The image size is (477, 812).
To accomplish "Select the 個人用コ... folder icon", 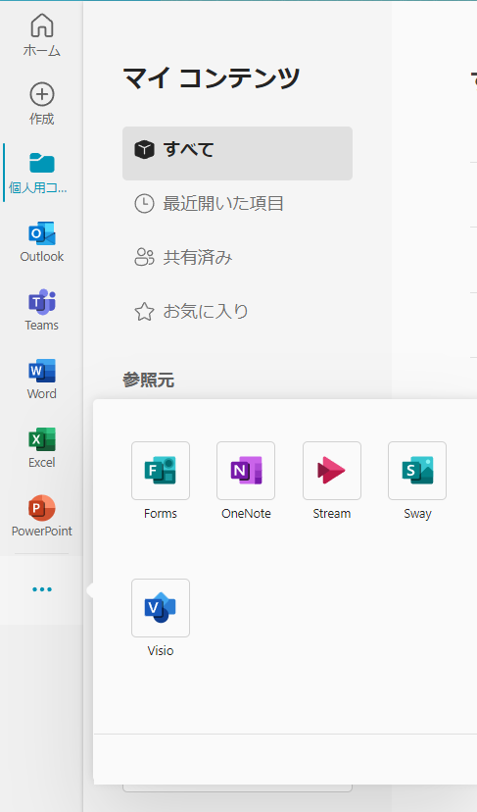I will (x=42, y=163).
